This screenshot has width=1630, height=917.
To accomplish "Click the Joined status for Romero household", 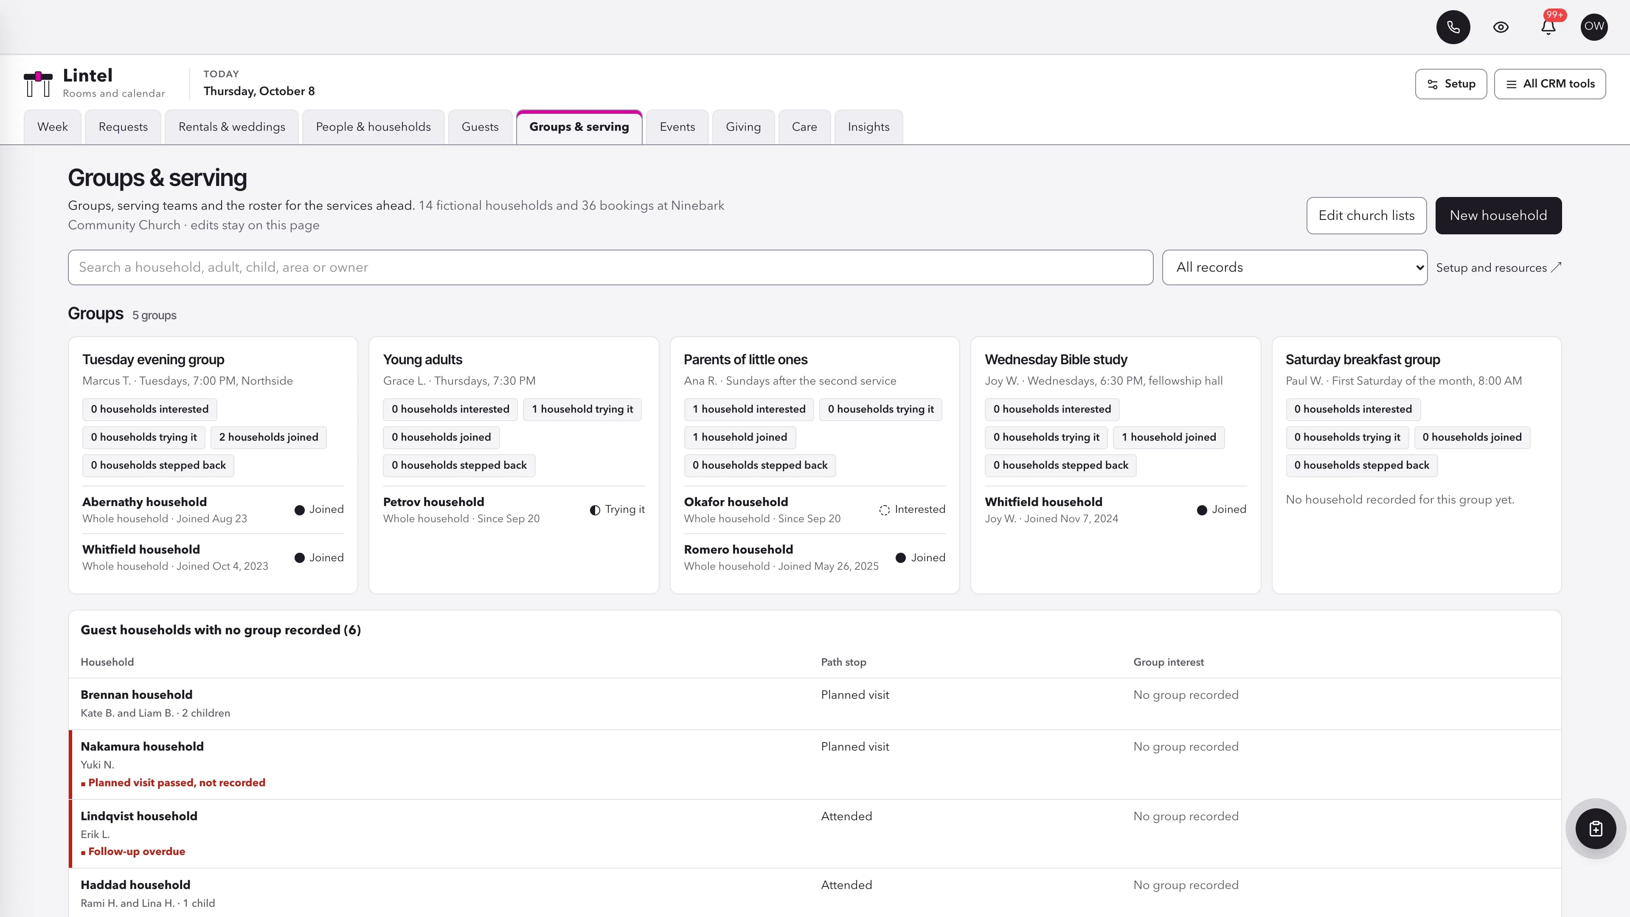I will click(x=921, y=557).
